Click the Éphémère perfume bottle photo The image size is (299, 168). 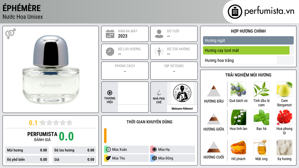pos(51,69)
